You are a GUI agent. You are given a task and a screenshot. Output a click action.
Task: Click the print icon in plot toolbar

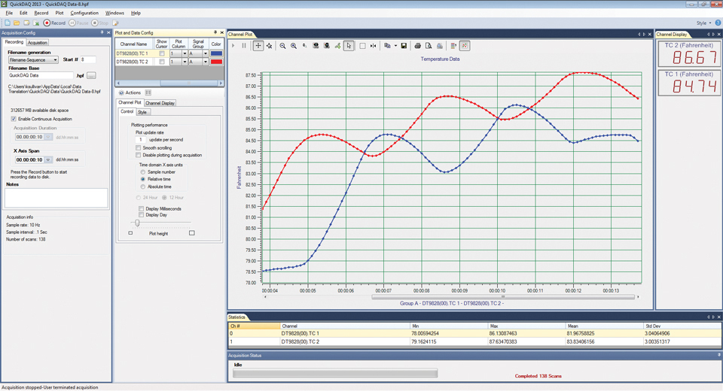(x=418, y=46)
